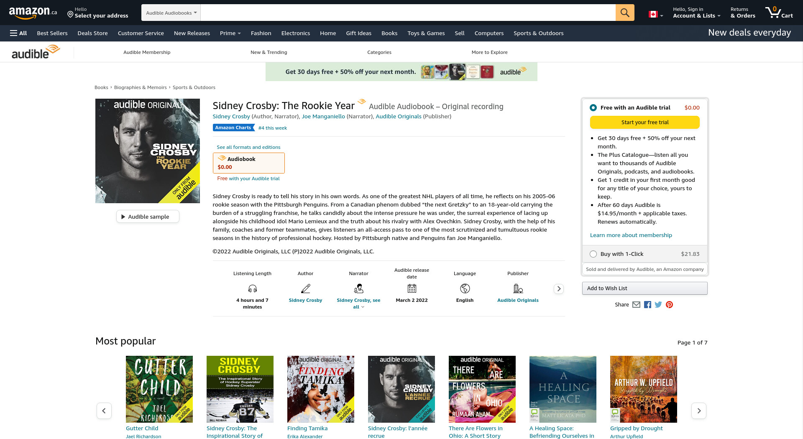Image resolution: width=803 pixels, height=439 pixels.
Task: Click the Amazon.ca logo
Action: click(x=33, y=13)
